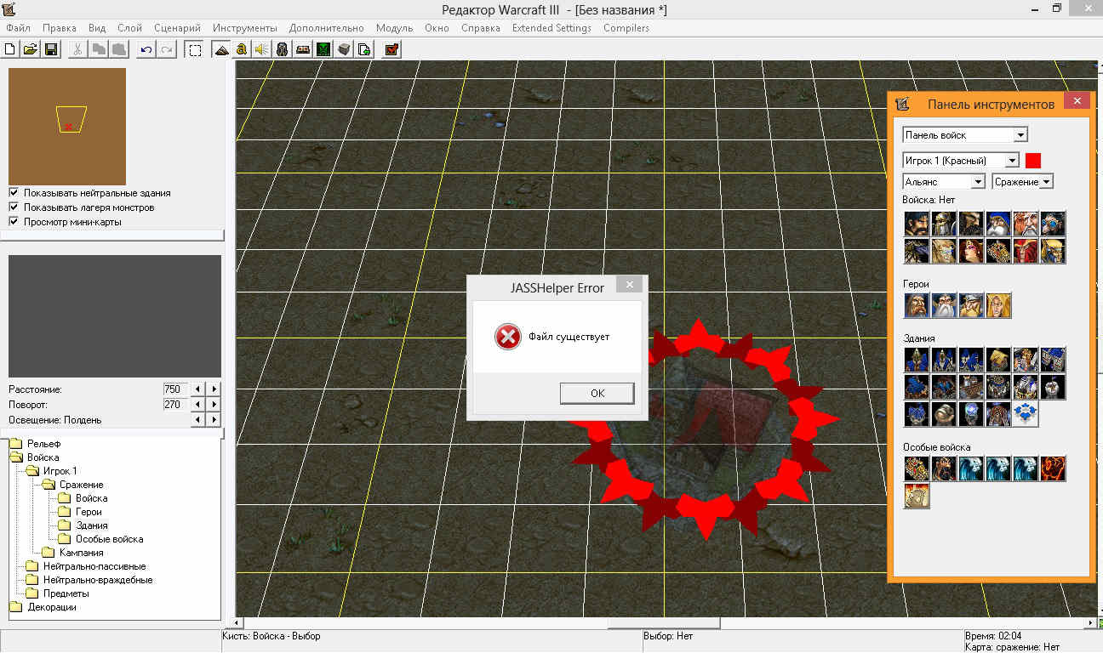Screen dimensions: 1103x653
Task: Open the Кампания tree folder
Action: 48,553
